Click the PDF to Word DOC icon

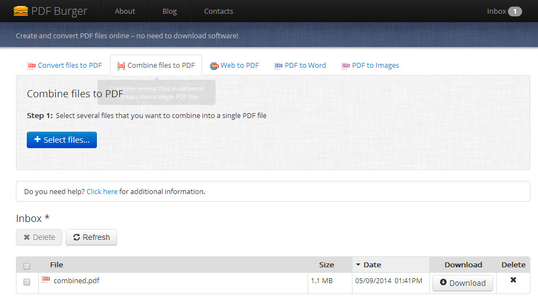(x=278, y=66)
